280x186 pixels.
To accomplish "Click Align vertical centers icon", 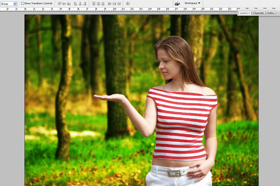I will tap(64, 3).
